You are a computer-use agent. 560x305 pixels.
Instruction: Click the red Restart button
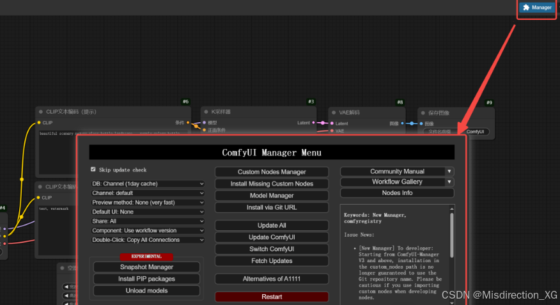pyautogui.click(x=272, y=297)
